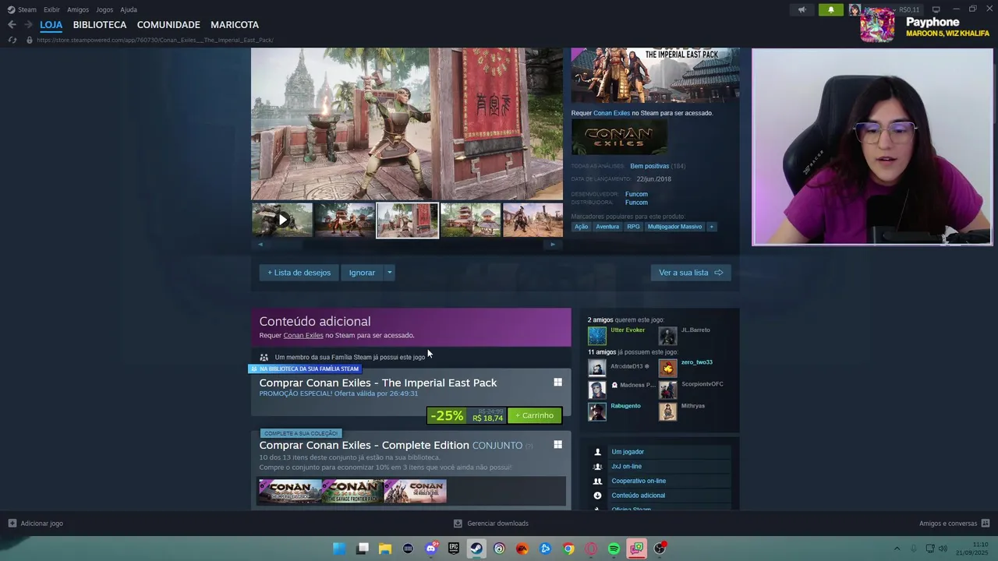The image size is (998, 561).
Task: Open Google Chrome from the taskbar
Action: pos(568,549)
